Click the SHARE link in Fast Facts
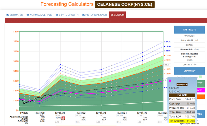The height and width of the screenshot is (126, 207). pyautogui.click(x=190, y=45)
